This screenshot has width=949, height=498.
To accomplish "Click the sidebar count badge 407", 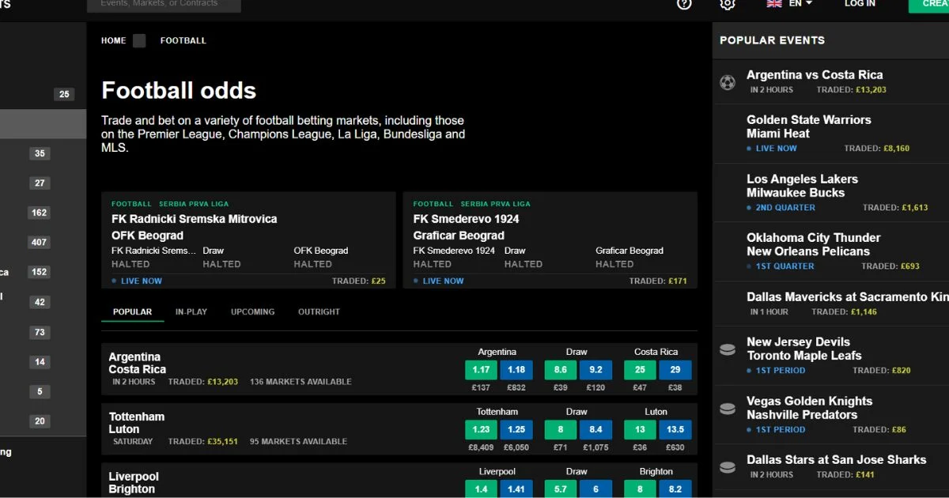I will 39,243.
